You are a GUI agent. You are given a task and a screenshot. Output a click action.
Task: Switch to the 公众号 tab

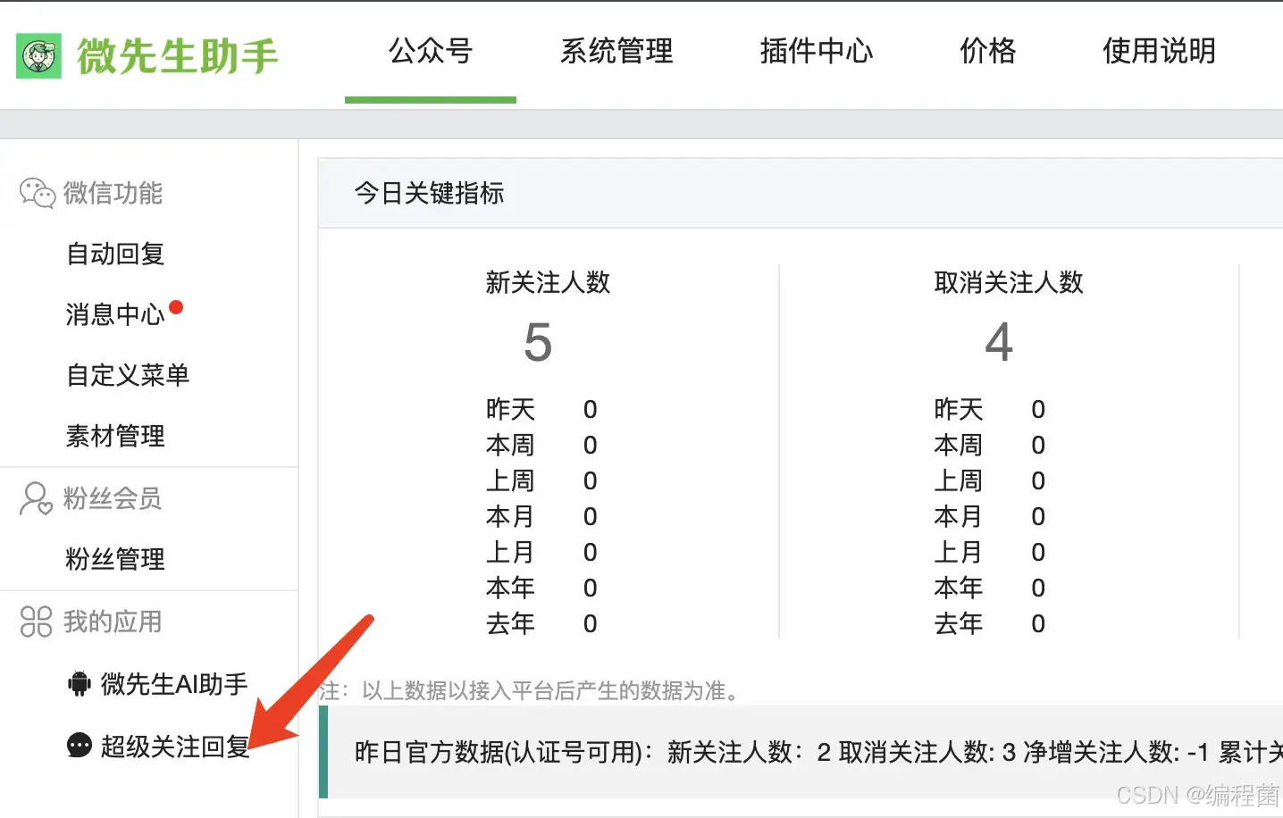tap(431, 51)
